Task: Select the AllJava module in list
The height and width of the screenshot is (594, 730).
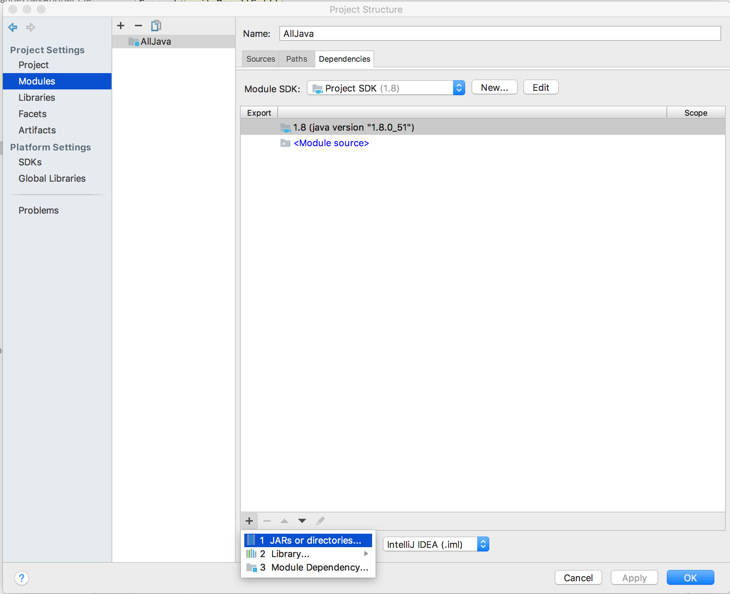Action: 174,42
